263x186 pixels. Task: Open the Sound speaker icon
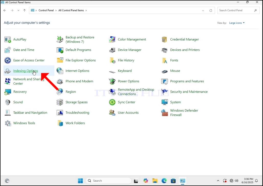coord(8,102)
